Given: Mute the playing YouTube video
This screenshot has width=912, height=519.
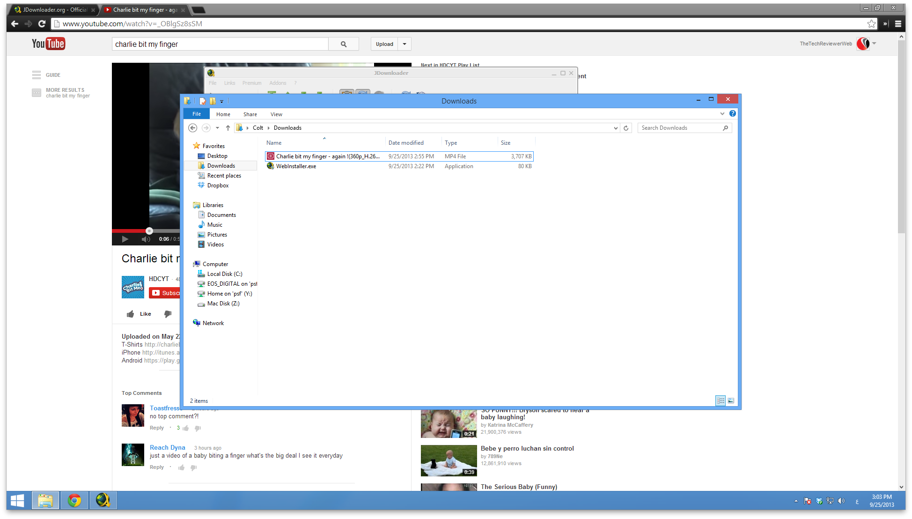Looking at the screenshot, I should pos(146,239).
